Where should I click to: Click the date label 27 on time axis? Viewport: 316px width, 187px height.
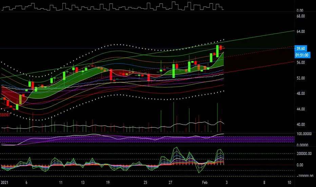(170, 183)
